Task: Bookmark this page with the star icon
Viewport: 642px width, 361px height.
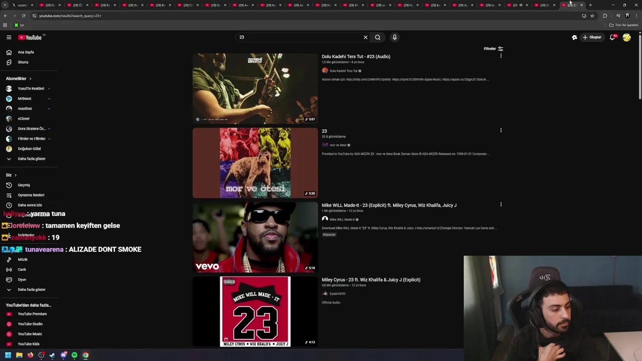Action: [592, 16]
